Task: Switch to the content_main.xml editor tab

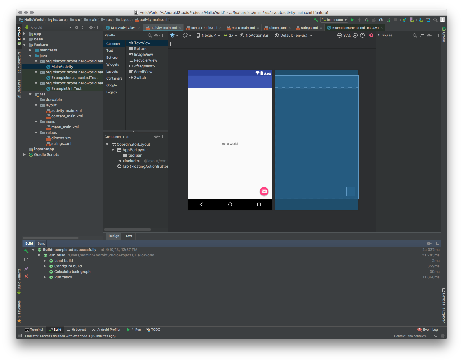Action: [204, 28]
